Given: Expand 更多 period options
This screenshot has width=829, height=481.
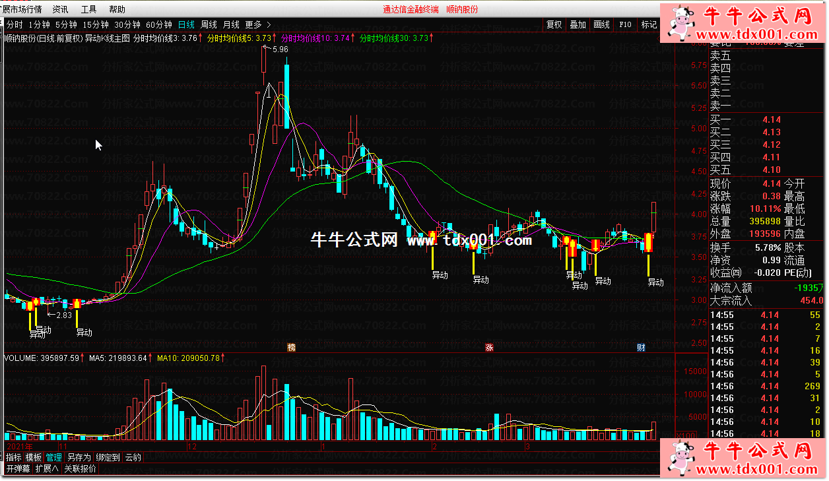Looking at the screenshot, I should [257, 24].
